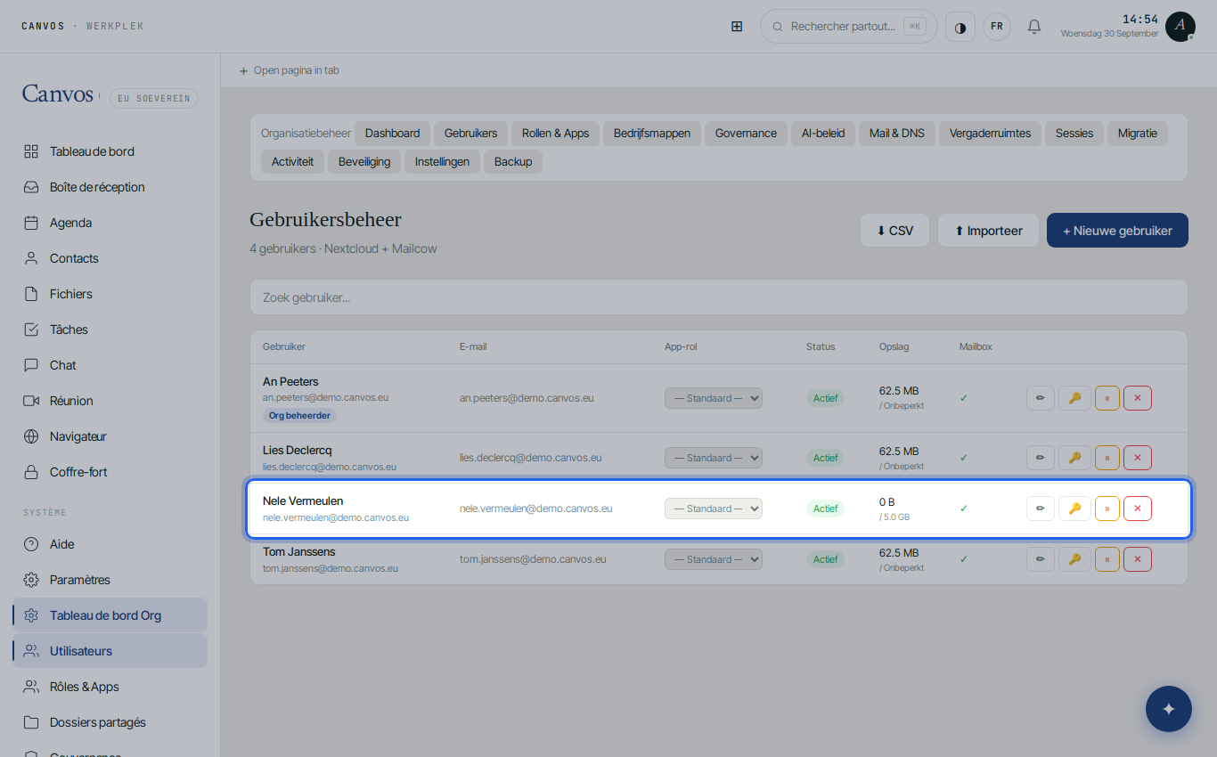Screen dimensions: 1217x757
Task: Open Navigateur in the sidebar
Action: click(x=110, y=436)
